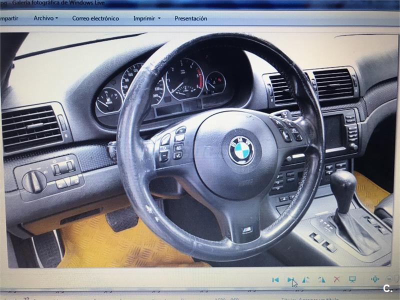
Task: Select Presentación in the toolbar
Action: pos(190,18)
